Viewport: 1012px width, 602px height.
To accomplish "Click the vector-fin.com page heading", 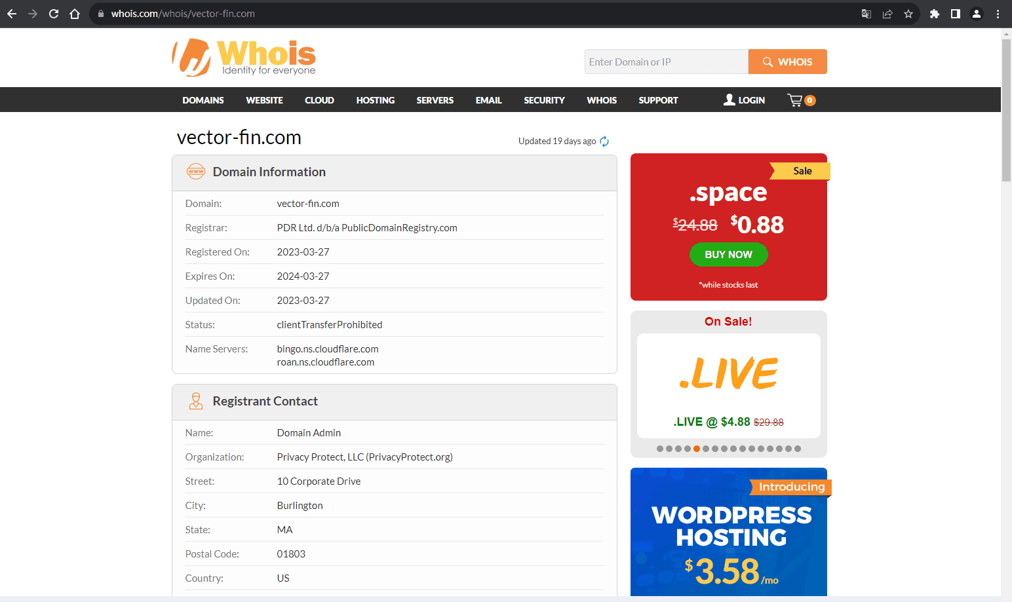I will click(239, 138).
